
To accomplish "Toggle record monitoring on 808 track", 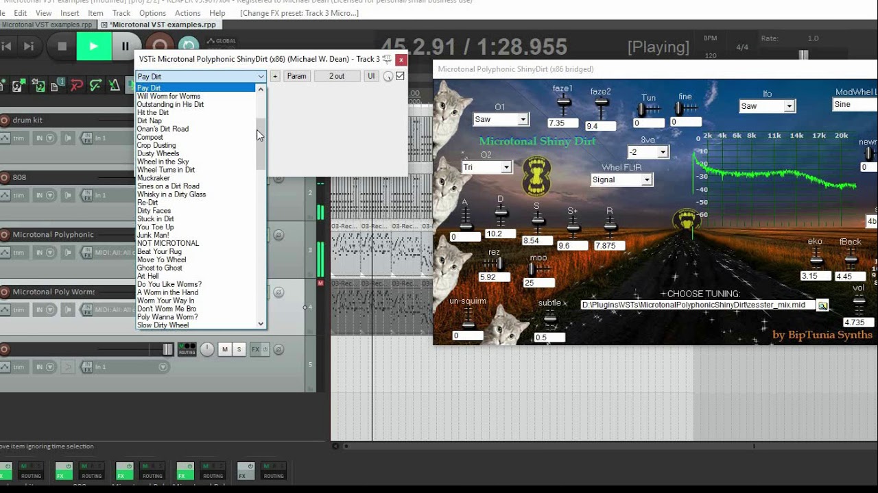I will (67, 195).
